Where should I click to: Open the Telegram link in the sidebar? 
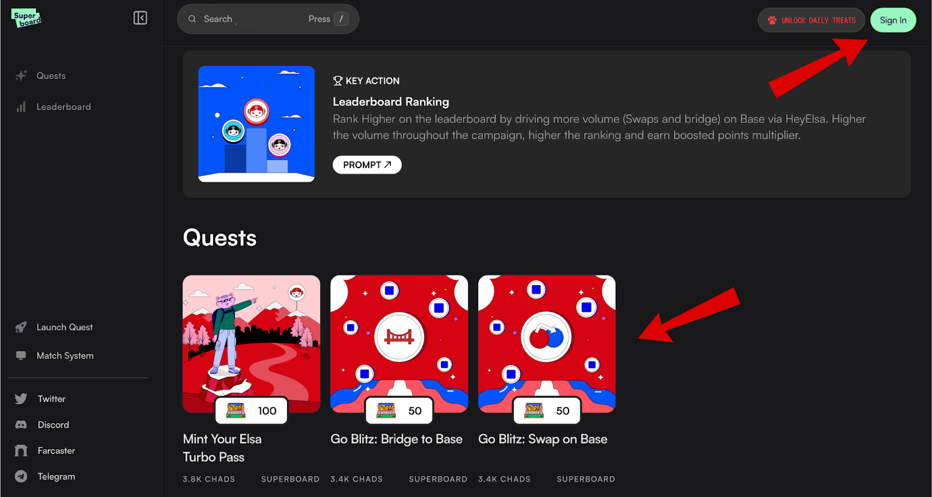coord(57,476)
